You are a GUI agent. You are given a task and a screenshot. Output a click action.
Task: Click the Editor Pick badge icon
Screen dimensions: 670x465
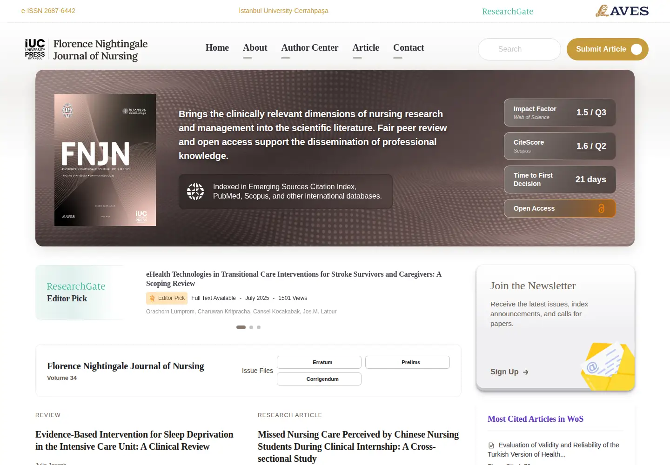152,298
